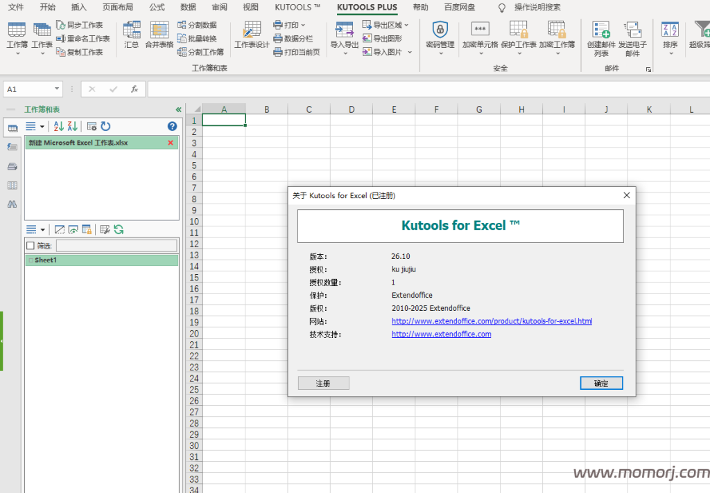Open the kutools-for-excel.html website link

tap(492, 321)
